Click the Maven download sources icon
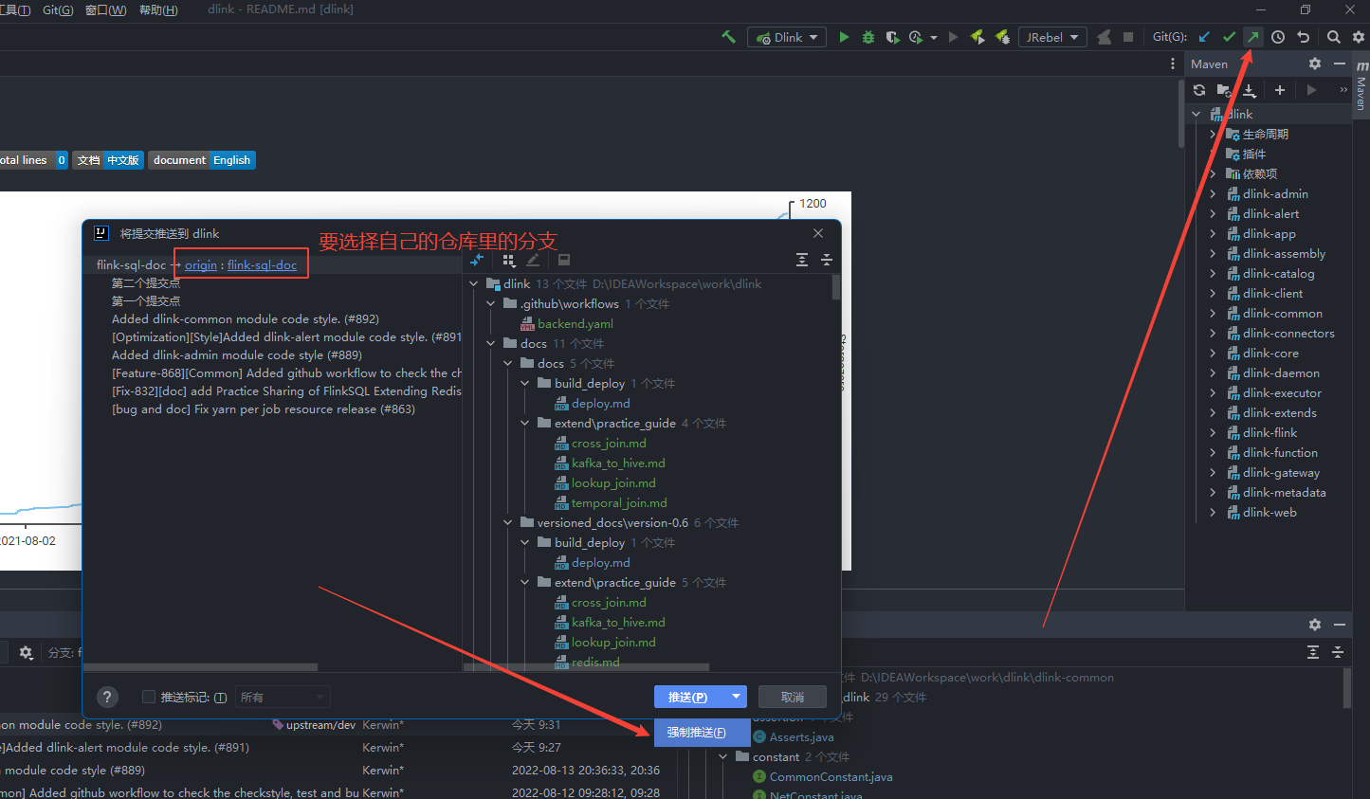This screenshot has height=799, width=1370. pyautogui.click(x=1250, y=90)
